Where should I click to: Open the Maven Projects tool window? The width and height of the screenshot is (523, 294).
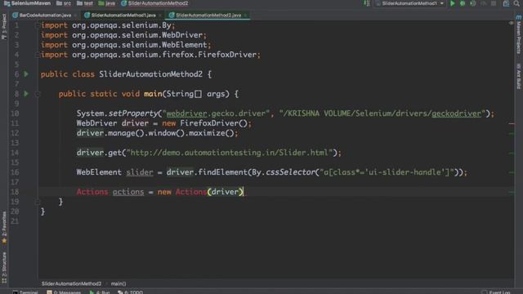pyautogui.click(x=519, y=34)
